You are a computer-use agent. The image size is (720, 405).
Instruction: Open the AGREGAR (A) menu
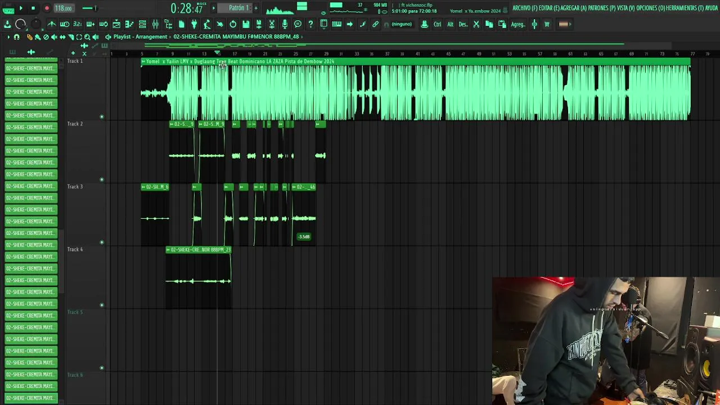point(574,8)
